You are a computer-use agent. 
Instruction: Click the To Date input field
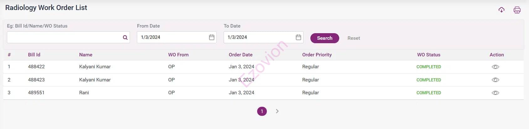click(x=259, y=37)
